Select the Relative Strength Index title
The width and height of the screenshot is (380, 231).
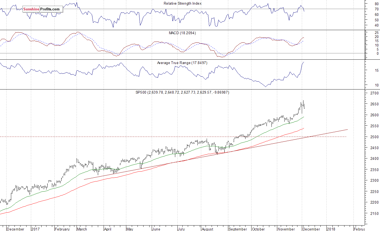point(183,4)
